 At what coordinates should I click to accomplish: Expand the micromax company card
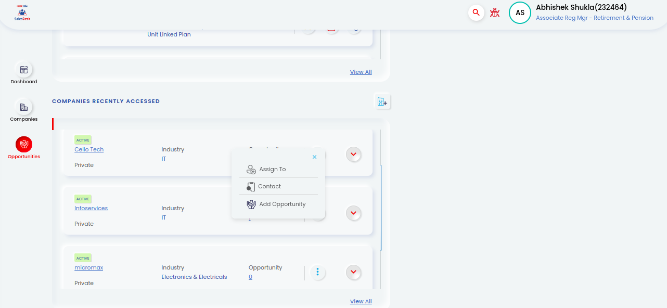[354, 272]
